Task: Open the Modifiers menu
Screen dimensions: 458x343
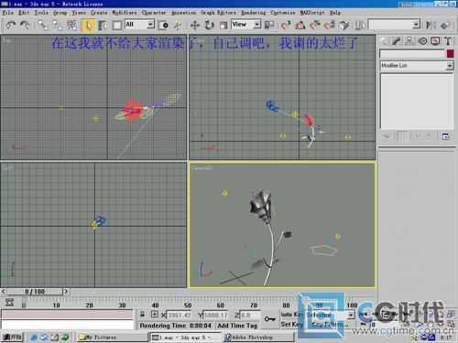Action: tap(125, 13)
